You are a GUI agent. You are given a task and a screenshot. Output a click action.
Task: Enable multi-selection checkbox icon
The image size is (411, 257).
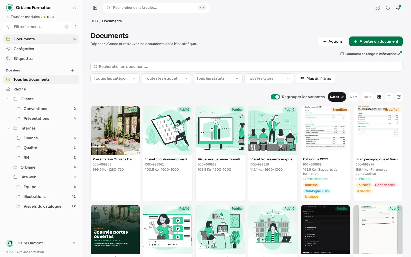(x=399, y=97)
